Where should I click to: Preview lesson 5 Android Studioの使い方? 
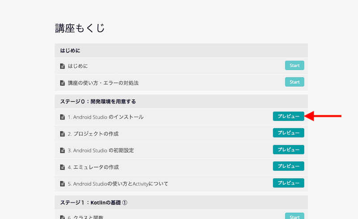pos(288,183)
